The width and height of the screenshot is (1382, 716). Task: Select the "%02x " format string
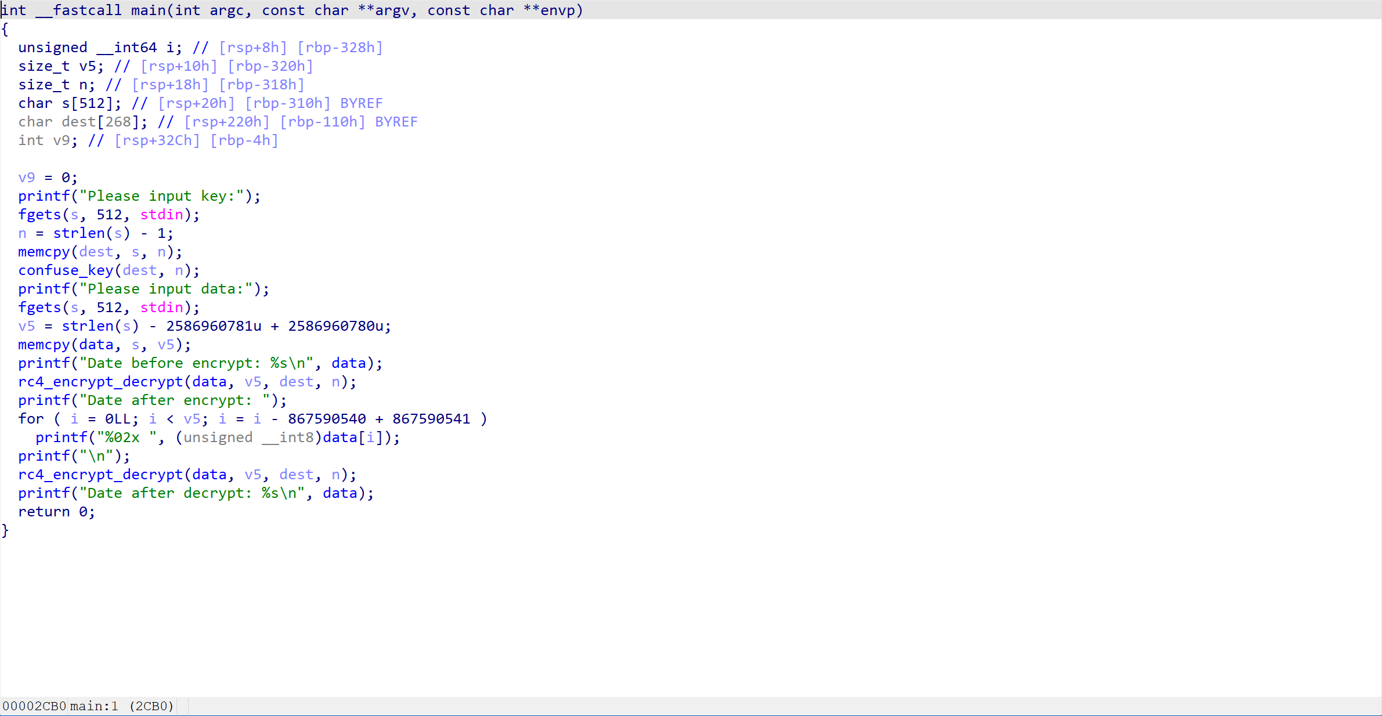[127, 437]
